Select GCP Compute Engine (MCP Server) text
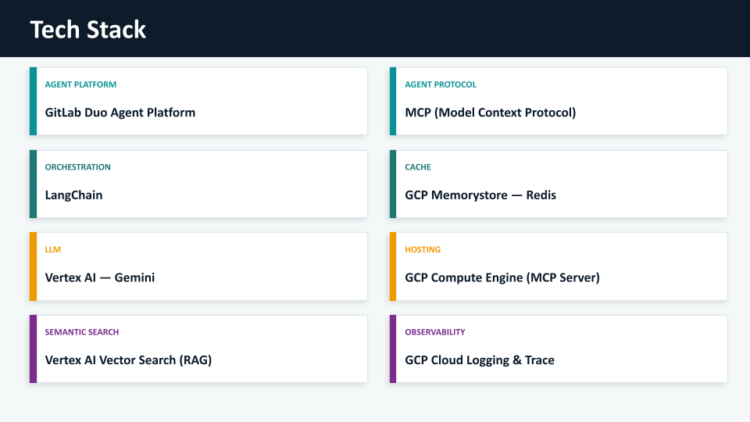Viewport: 750px width, 422px height. 502,277
